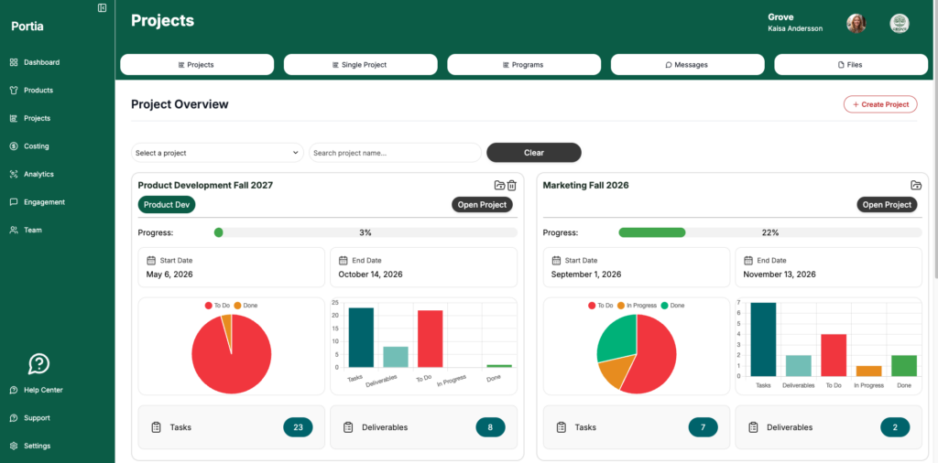
Task: Open Support in the sidebar
Action: pyautogui.click(x=30, y=417)
